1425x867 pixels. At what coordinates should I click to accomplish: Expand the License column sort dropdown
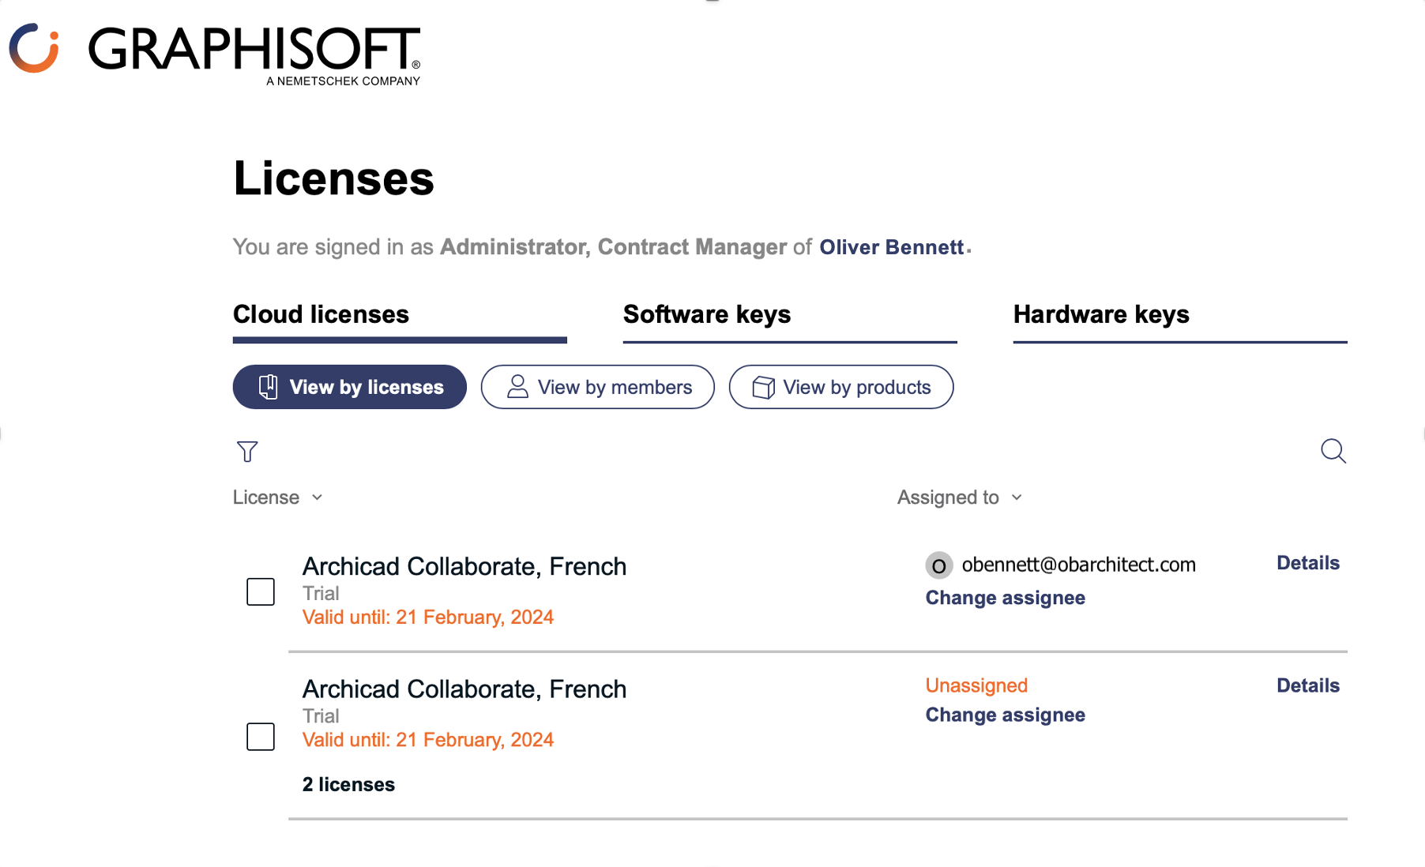coord(318,497)
